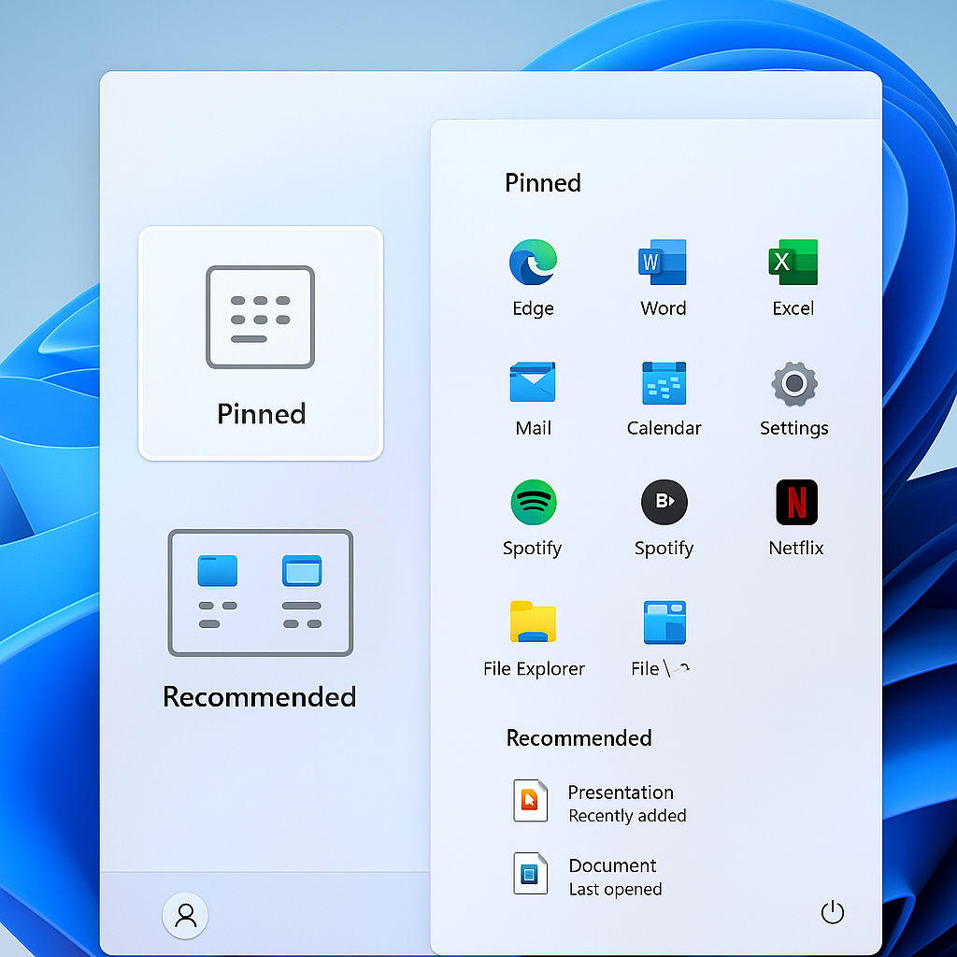
Task: Open the dark circular B icon app
Action: point(664,502)
